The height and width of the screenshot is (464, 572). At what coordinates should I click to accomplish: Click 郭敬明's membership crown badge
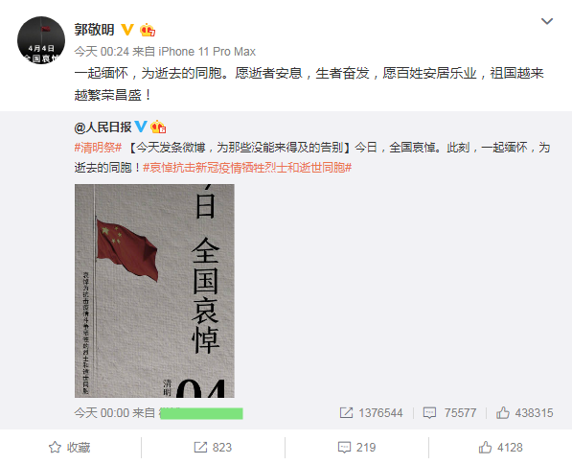148,30
